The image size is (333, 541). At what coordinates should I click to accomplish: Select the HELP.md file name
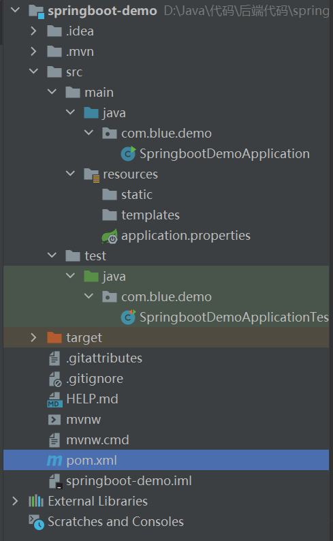pyautogui.click(x=92, y=399)
